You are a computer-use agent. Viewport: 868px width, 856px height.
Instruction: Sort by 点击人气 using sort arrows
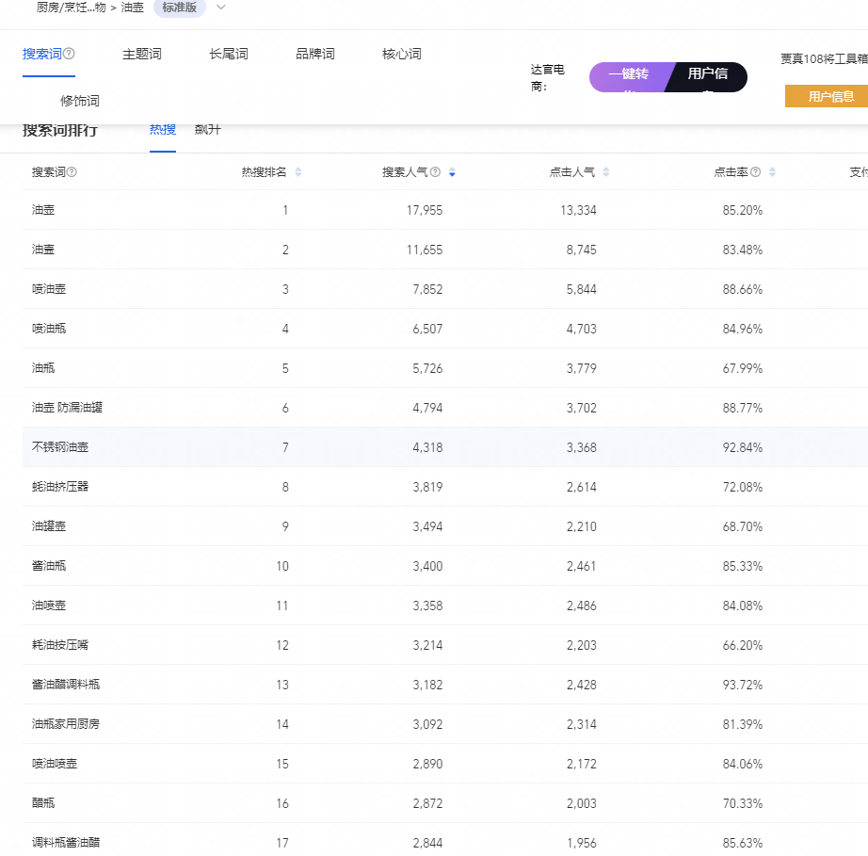606,172
